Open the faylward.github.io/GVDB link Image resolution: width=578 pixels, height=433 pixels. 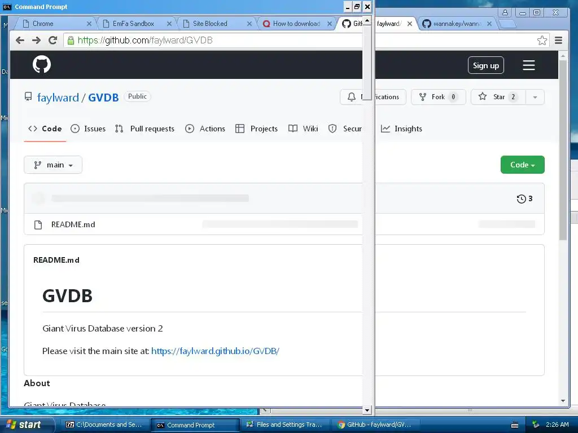coord(215,351)
